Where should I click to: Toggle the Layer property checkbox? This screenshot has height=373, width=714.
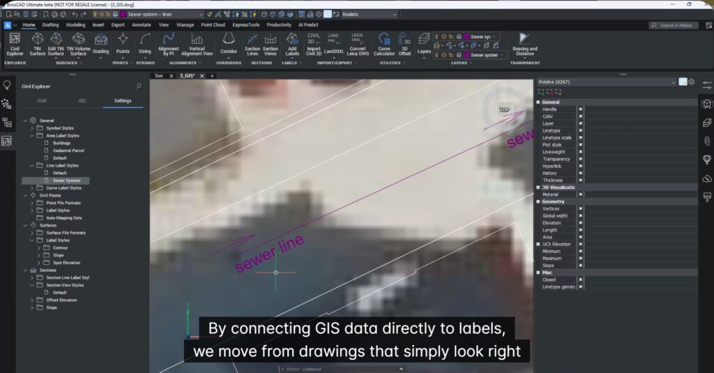click(x=581, y=123)
